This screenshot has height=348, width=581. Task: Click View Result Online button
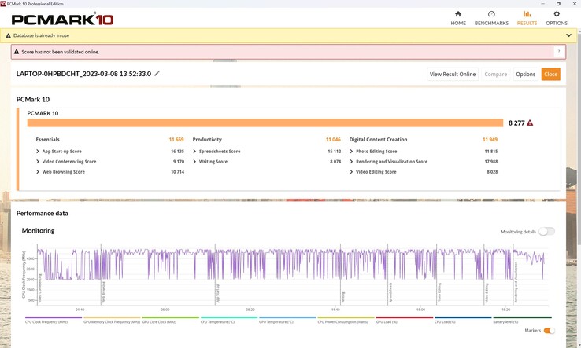pos(453,75)
